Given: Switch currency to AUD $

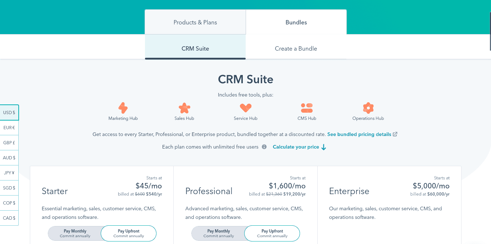Looking at the screenshot, I should point(9,158).
